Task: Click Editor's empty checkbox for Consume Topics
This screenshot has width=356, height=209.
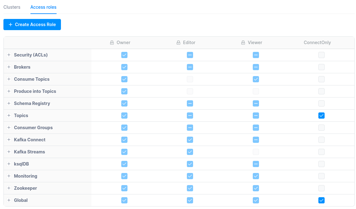Action: 190,79
